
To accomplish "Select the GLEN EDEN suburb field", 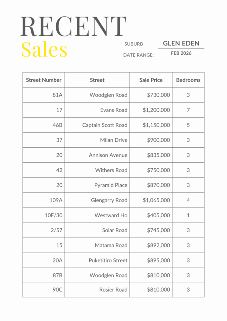I will [x=181, y=44].
